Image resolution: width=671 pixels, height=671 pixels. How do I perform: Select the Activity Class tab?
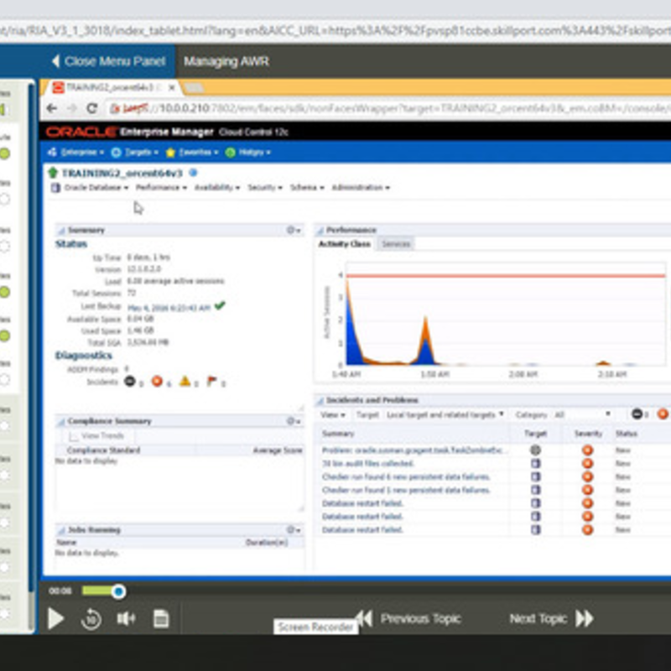point(345,244)
